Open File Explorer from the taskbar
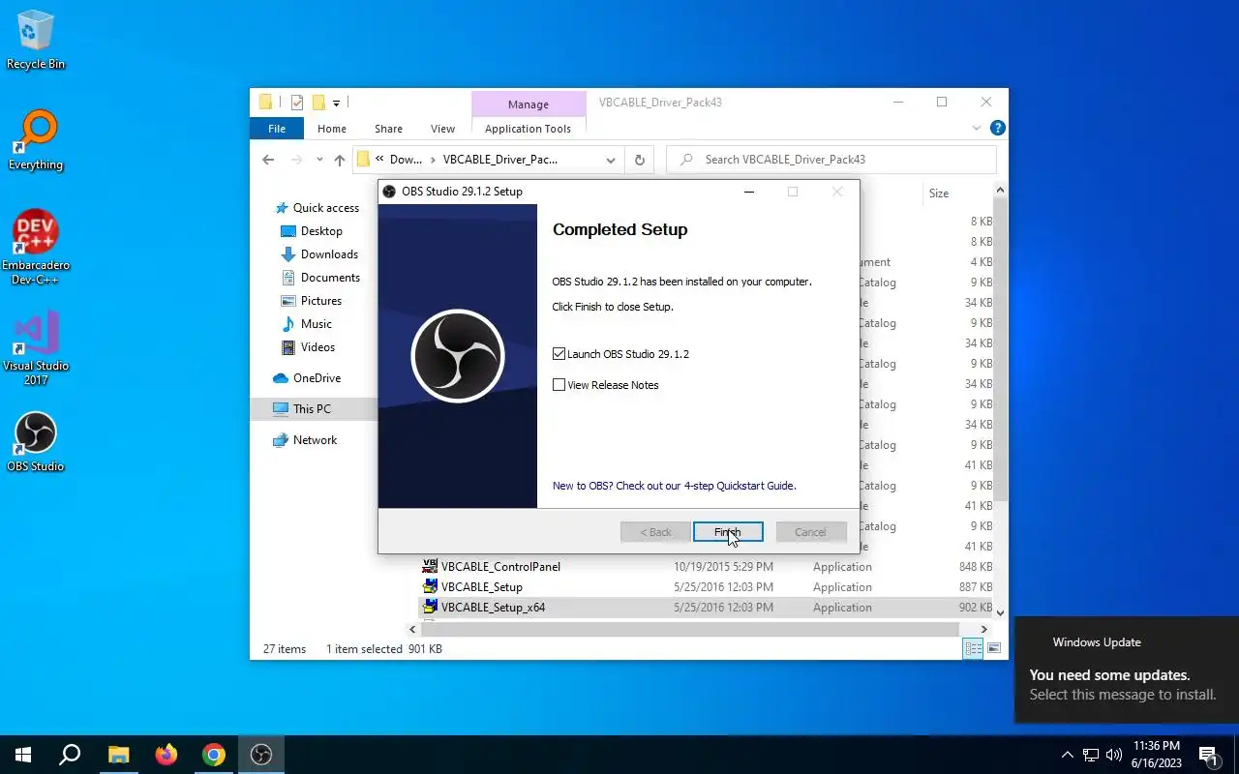Image resolution: width=1239 pixels, height=774 pixels. coord(118,755)
